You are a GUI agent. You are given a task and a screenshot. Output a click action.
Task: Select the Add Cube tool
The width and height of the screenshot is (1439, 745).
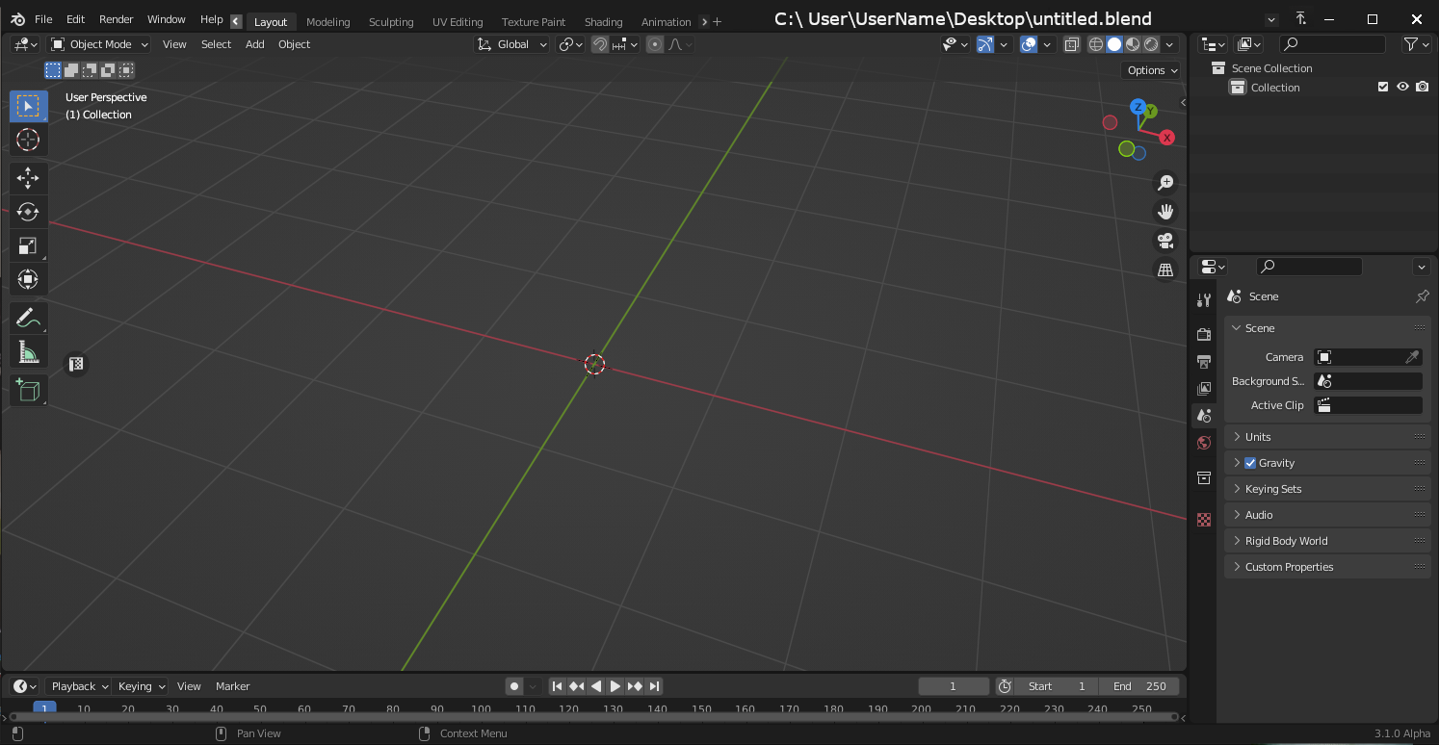pos(28,390)
